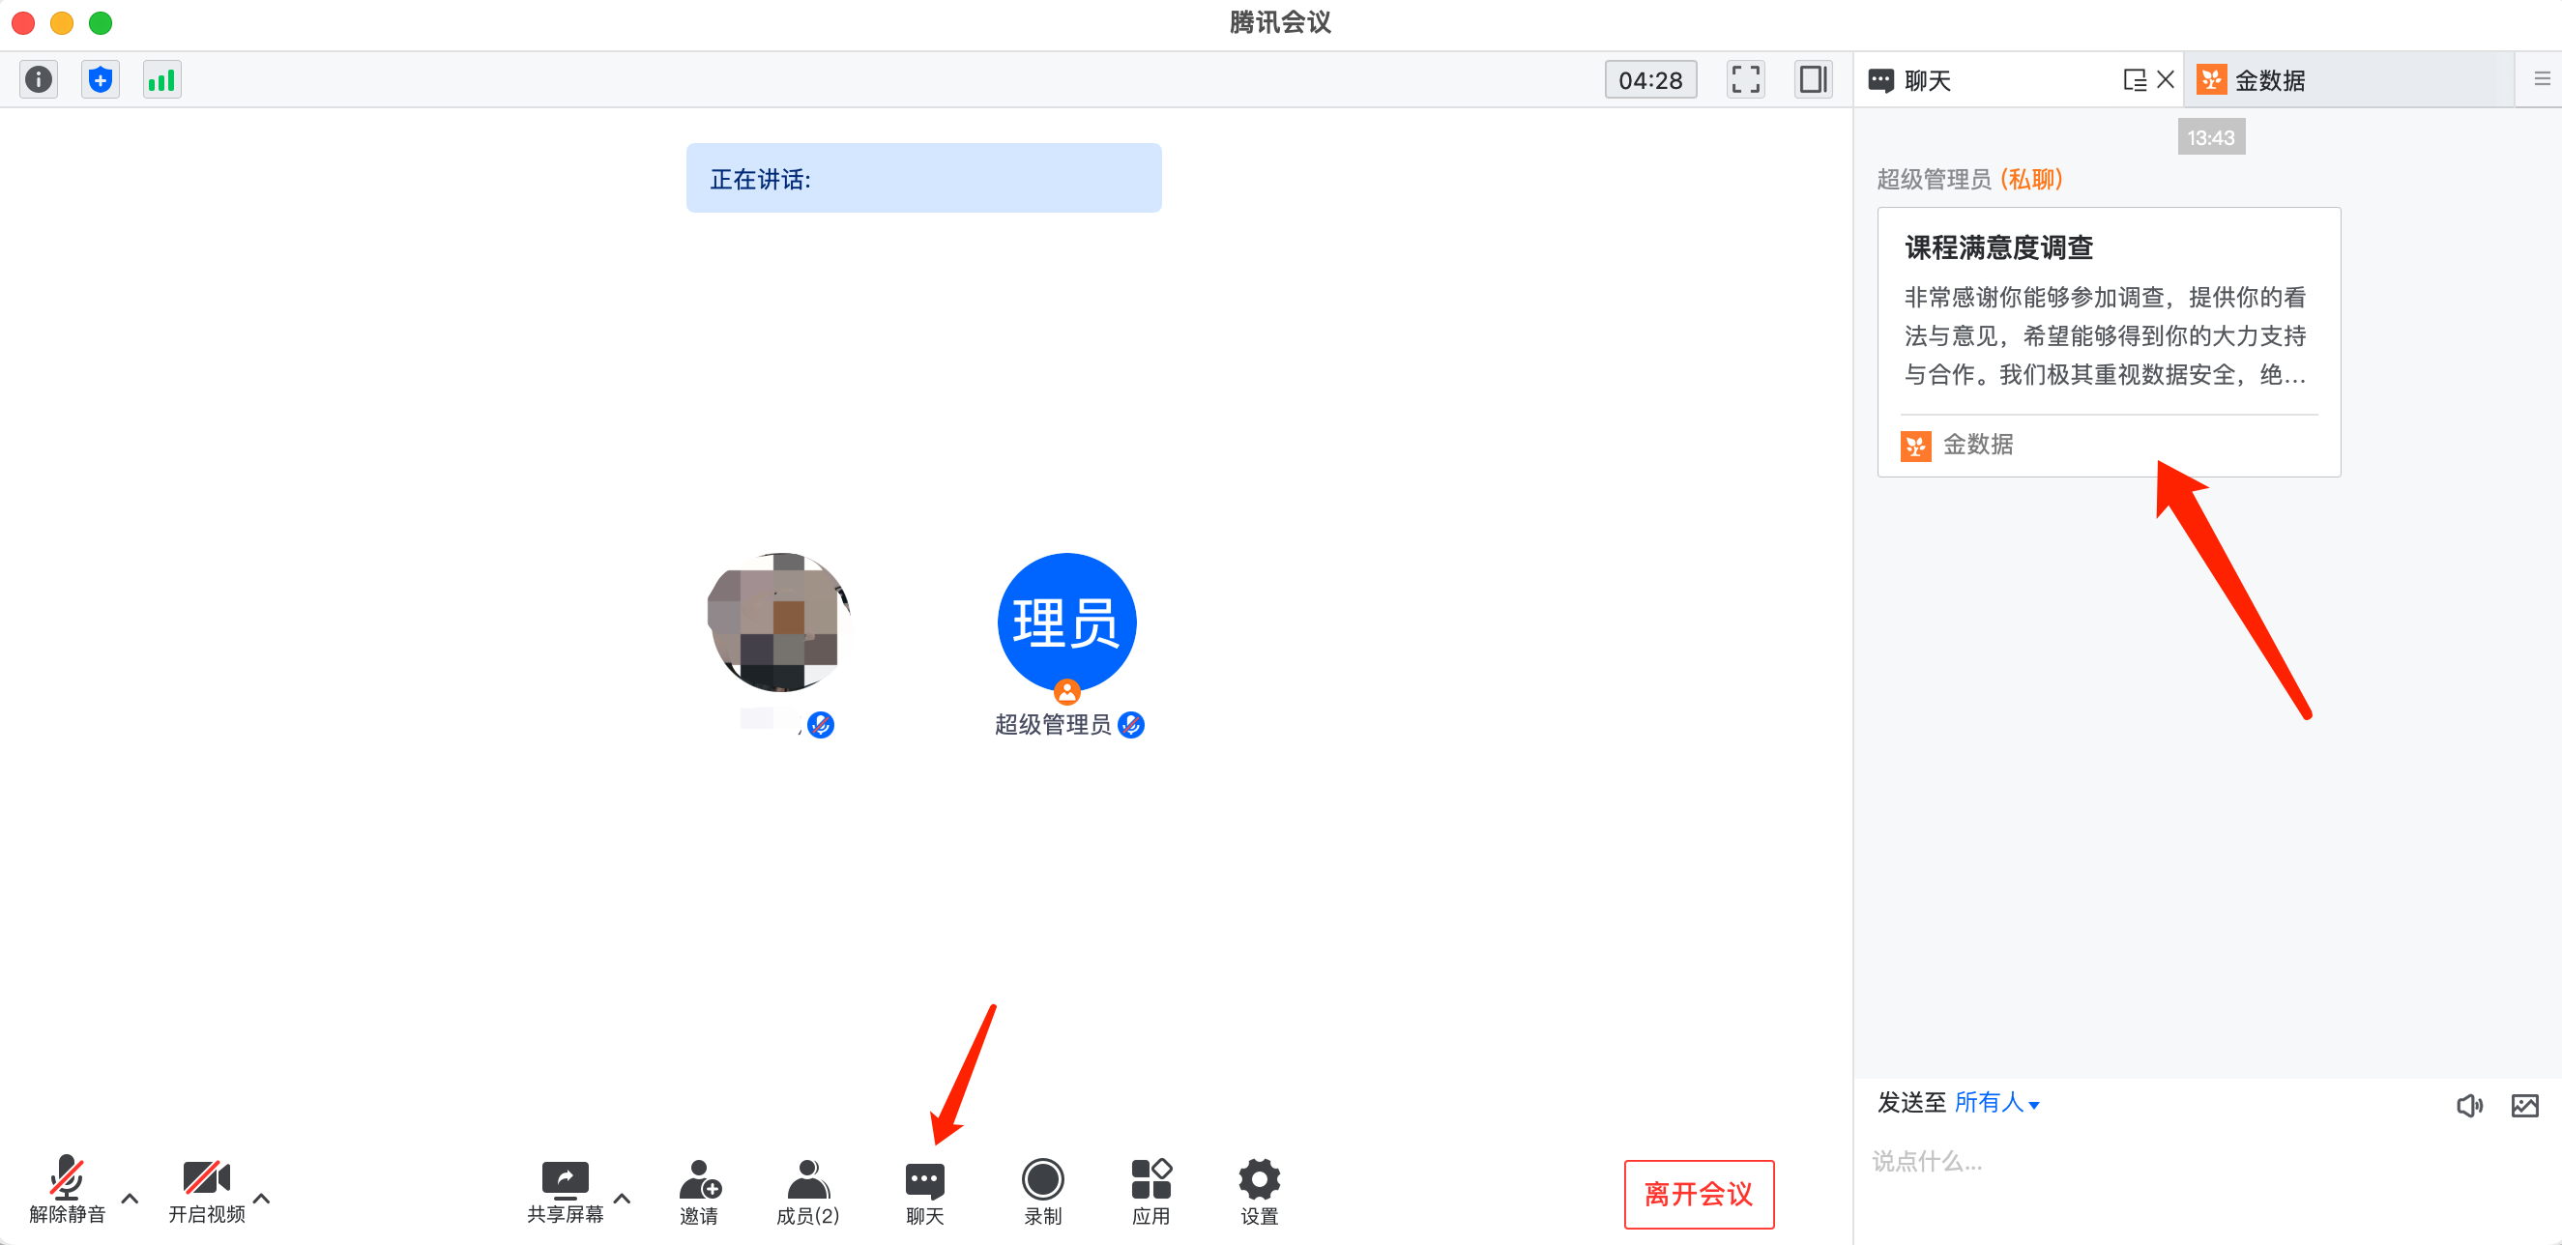Open the Apps (应用) icon

pos(1150,1190)
